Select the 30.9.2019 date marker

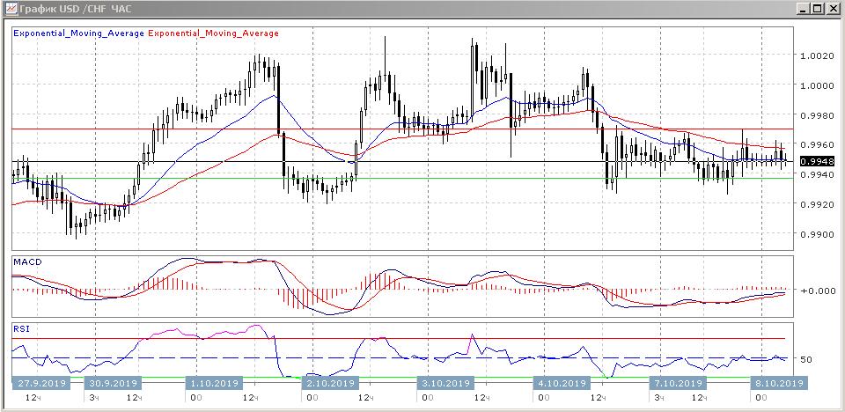[x=112, y=384]
